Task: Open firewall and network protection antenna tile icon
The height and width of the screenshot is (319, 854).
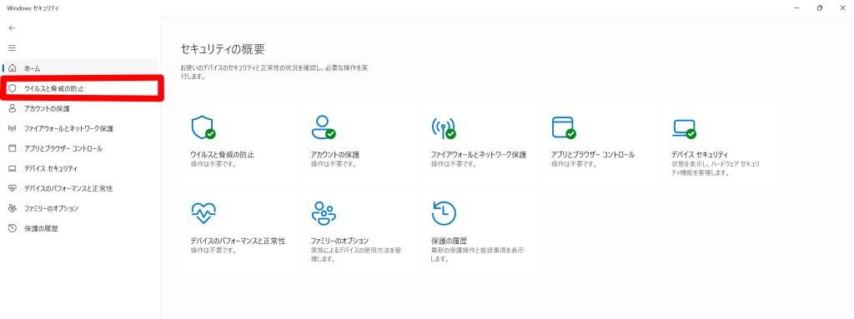Action: tap(444, 128)
